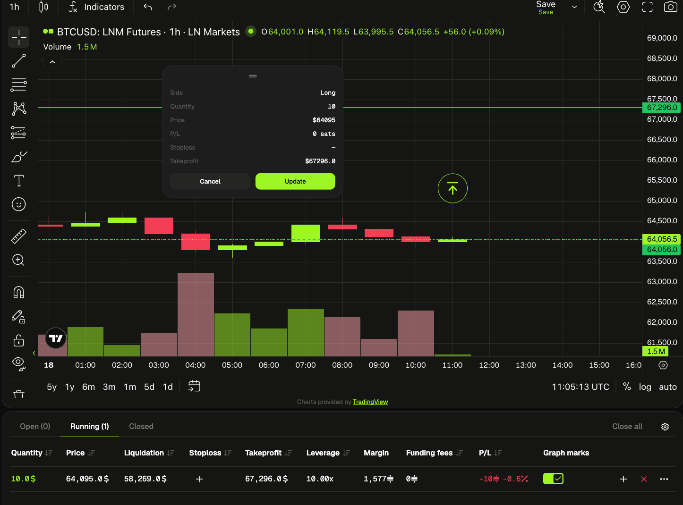
Task: Open the TradingView link
Action: 370,402
